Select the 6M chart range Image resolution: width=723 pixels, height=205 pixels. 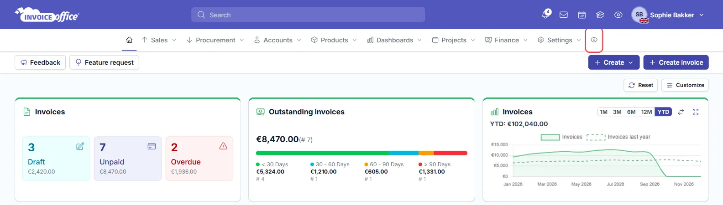(x=631, y=112)
